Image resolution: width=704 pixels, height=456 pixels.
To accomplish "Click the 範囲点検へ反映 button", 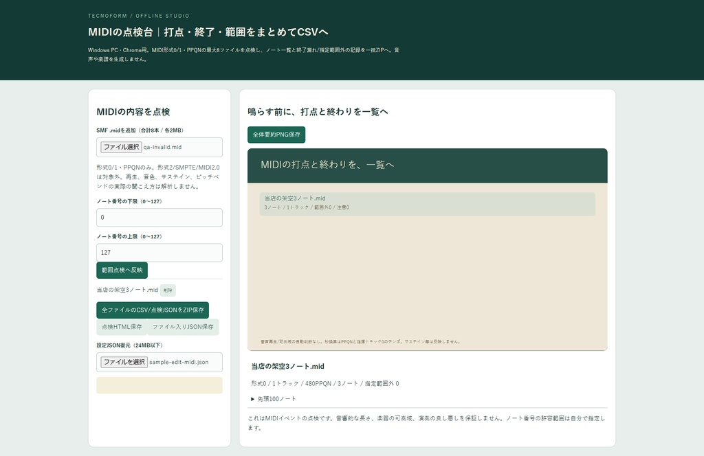I will point(122,271).
